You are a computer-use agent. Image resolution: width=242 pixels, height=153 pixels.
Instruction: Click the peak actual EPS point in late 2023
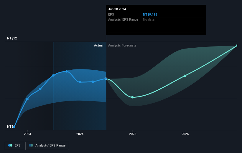pyautogui.click(x=67, y=71)
